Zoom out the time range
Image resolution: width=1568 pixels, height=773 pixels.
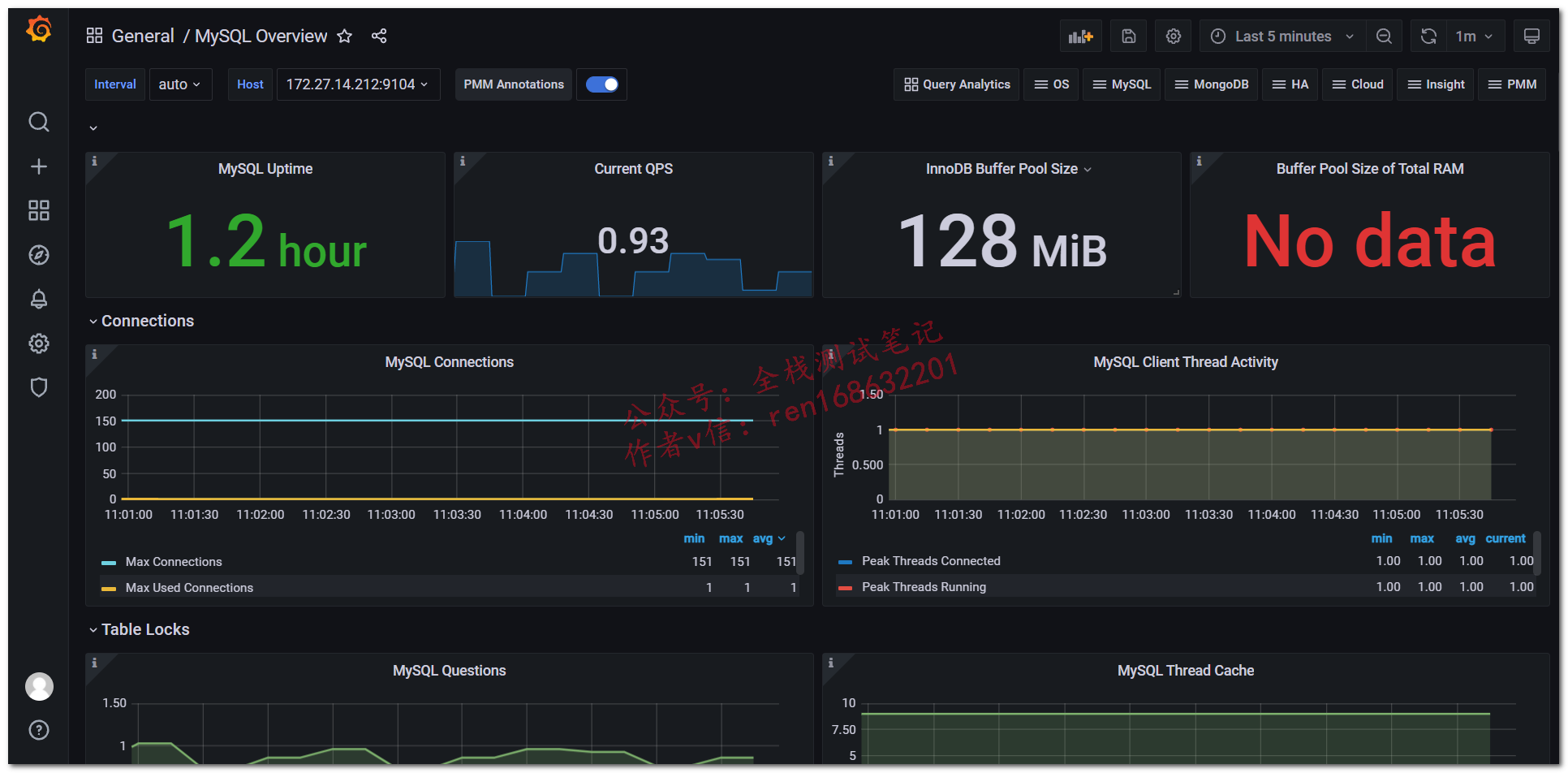click(x=1384, y=36)
